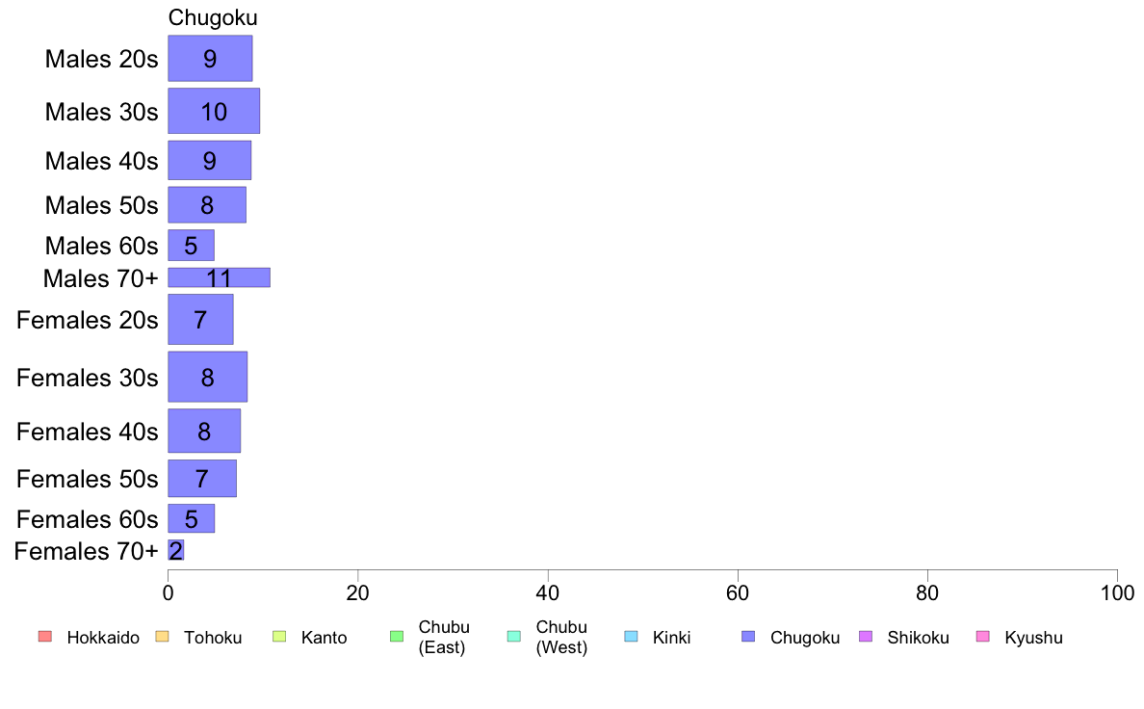Click the Shikoku purple legend swatch
The height and width of the screenshot is (709, 1144).
coord(866,637)
